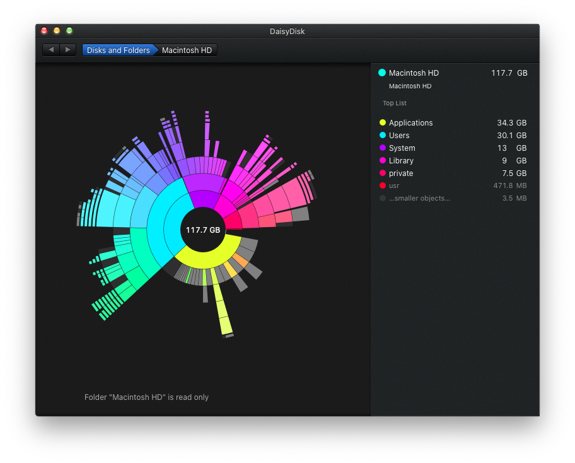Minimize the DaisyDisk window
This screenshot has height=463, width=575.
pos(57,31)
